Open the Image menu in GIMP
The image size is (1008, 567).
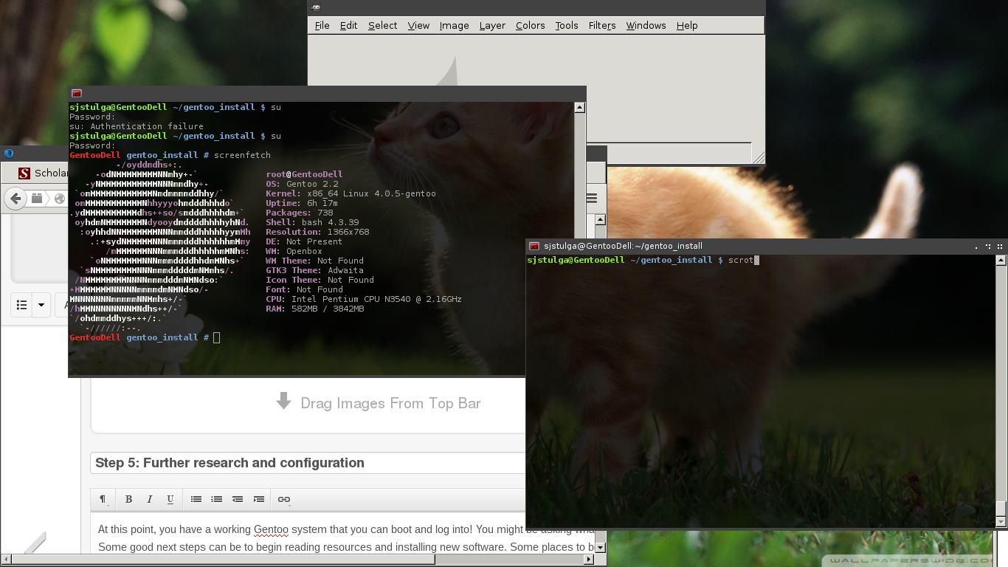(454, 25)
